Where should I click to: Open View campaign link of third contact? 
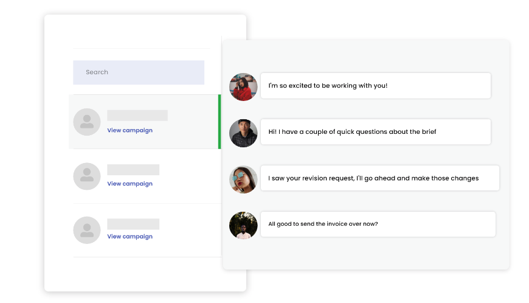130,237
